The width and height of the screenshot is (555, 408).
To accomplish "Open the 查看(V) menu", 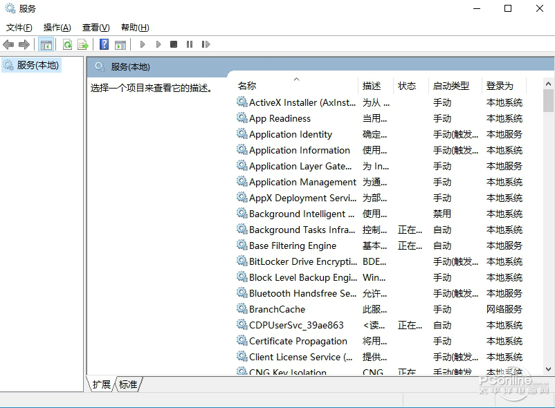I will 96,27.
